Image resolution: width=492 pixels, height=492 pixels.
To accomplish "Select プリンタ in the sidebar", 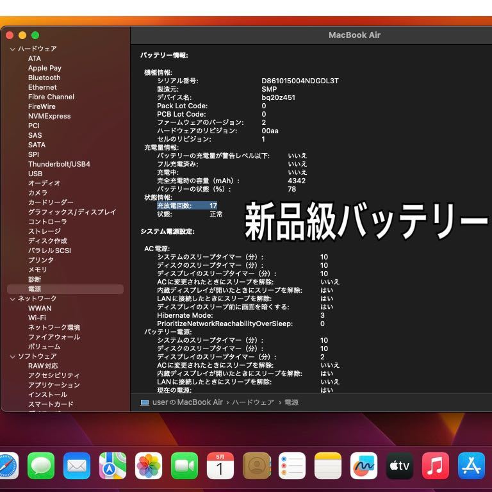I will click(x=41, y=260).
